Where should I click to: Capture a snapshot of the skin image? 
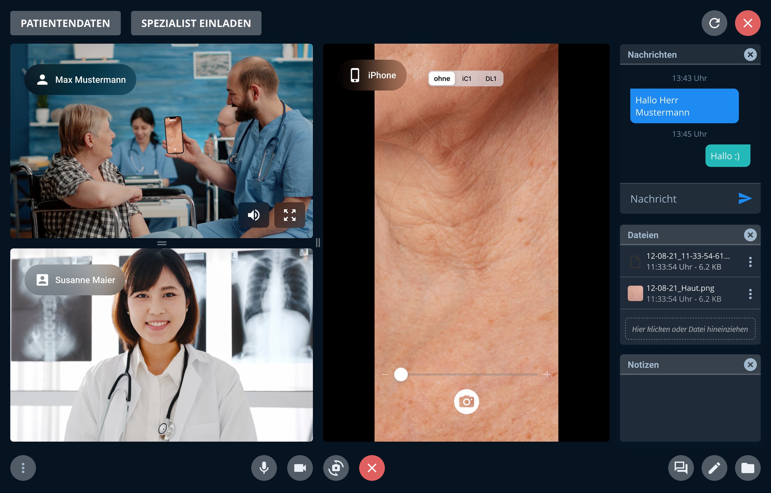[x=466, y=402]
